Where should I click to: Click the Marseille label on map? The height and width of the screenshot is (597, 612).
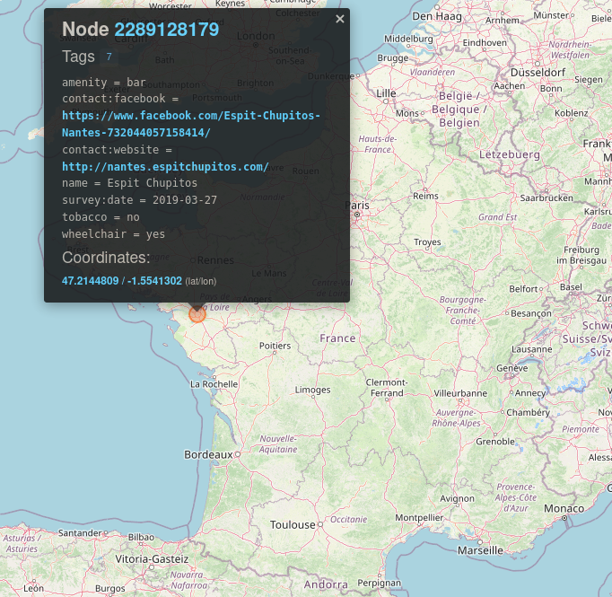[x=480, y=550]
